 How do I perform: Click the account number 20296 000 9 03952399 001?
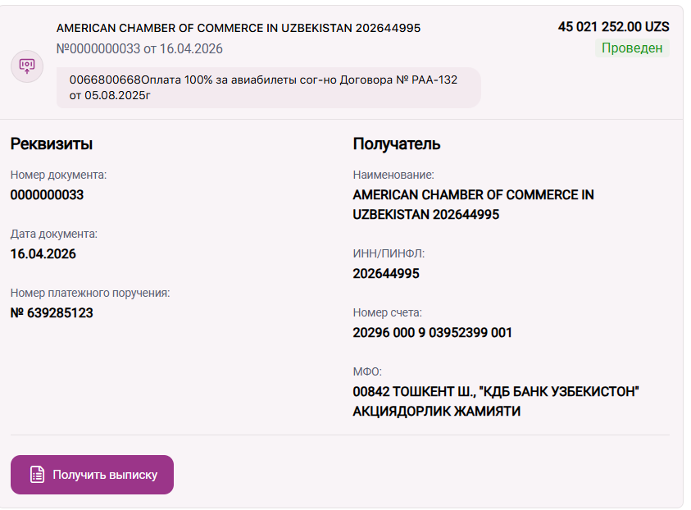click(x=432, y=333)
